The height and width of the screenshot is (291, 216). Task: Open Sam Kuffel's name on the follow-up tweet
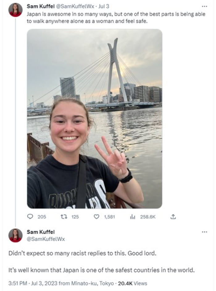pos(40,232)
